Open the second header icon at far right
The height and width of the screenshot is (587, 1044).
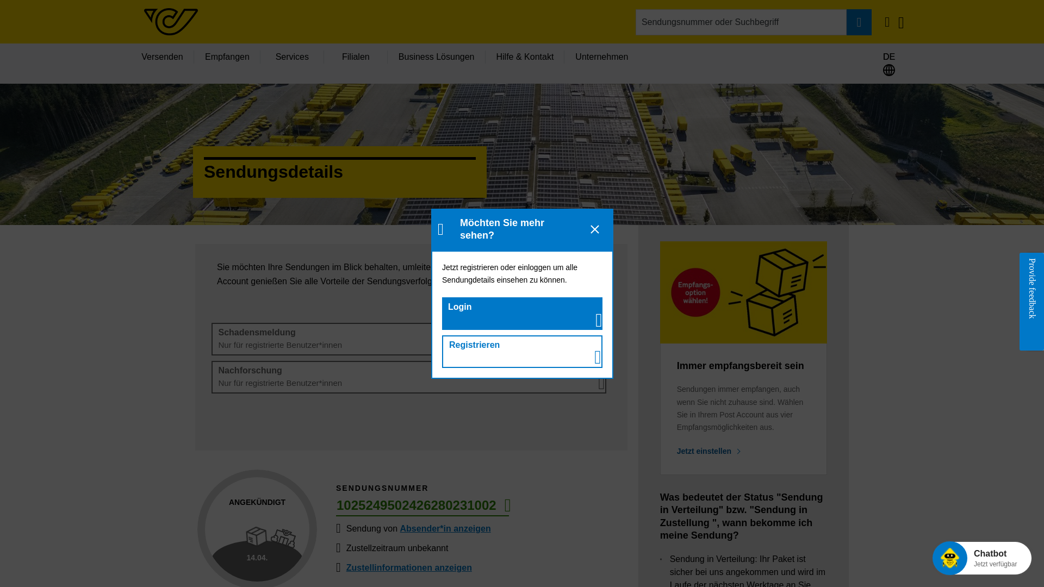(x=901, y=22)
